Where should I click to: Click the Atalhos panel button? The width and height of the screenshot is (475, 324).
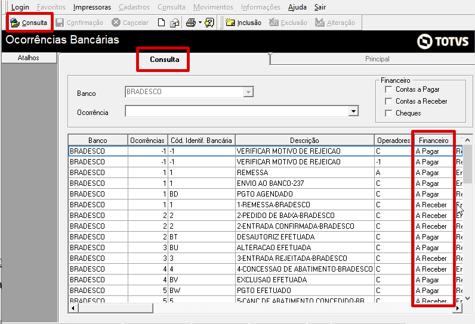(x=29, y=58)
